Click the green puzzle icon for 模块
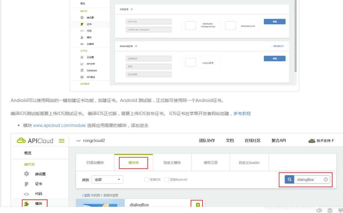The image size is (343, 213). [26, 204]
